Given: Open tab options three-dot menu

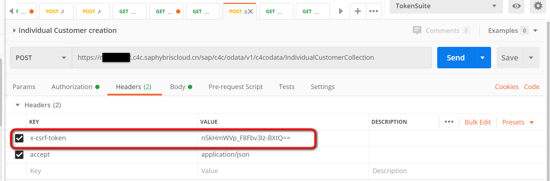Looking at the screenshot, I should point(374,11).
